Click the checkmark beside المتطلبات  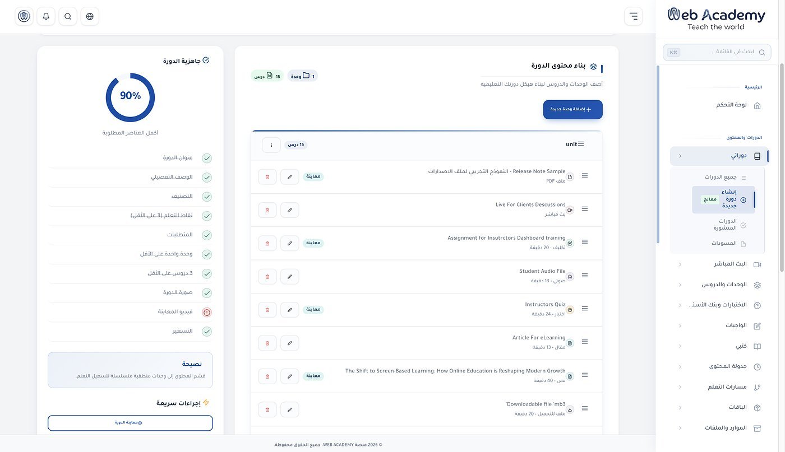pyautogui.click(x=207, y=235)
